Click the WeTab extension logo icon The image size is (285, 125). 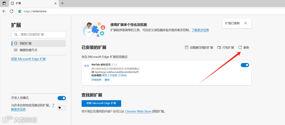click(x=87, y=66)
